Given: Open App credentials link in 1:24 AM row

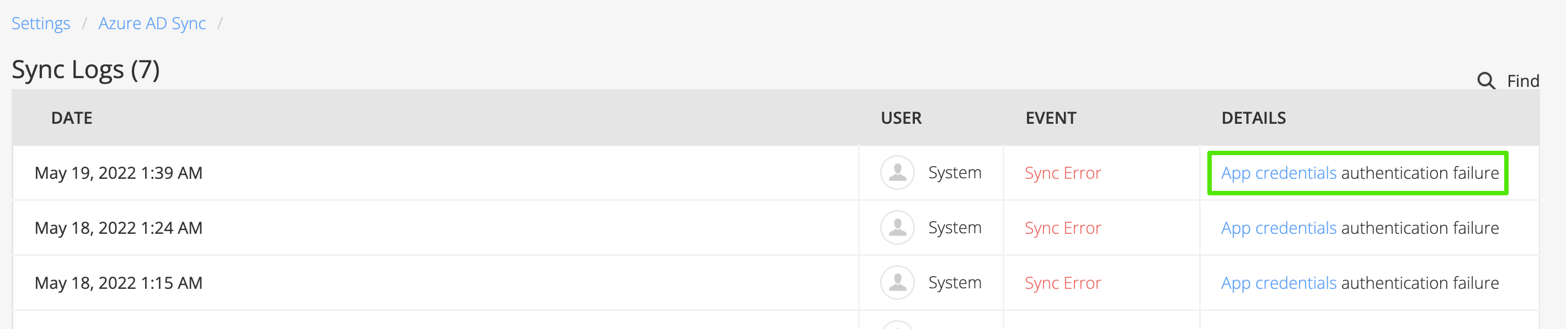Looking at the screenshot, I should (1279, 228).
